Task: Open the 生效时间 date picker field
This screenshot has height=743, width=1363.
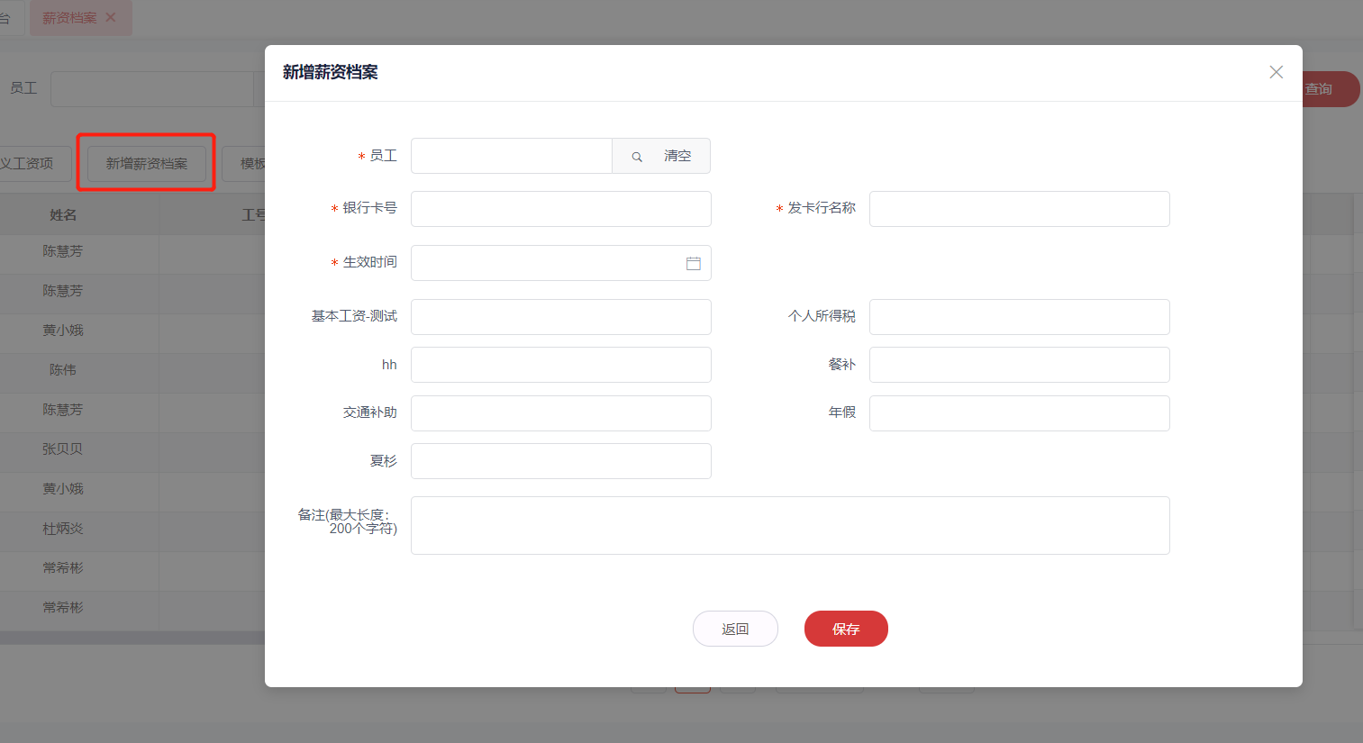Action: click(561, 263)
